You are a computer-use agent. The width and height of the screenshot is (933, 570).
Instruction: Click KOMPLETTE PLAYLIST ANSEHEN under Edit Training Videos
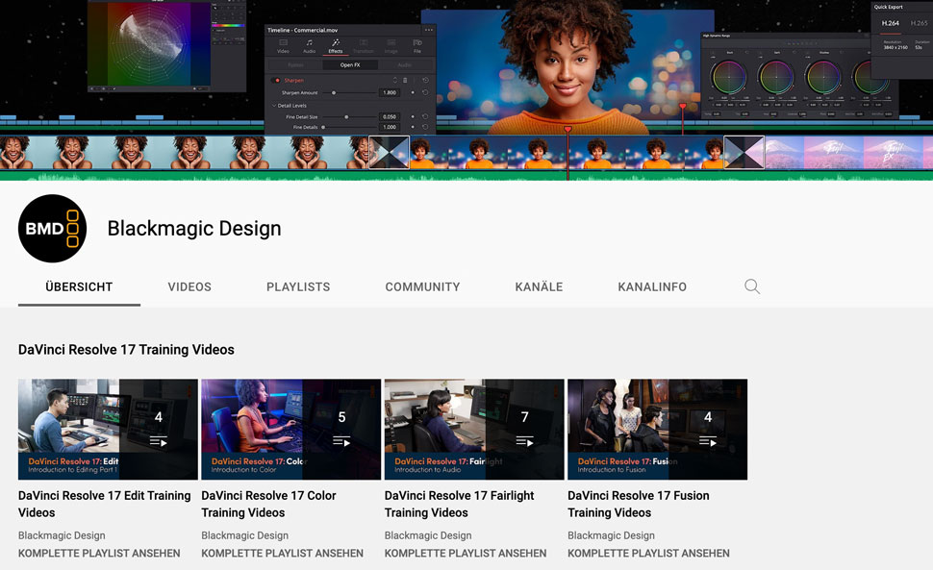coord(99,553)
